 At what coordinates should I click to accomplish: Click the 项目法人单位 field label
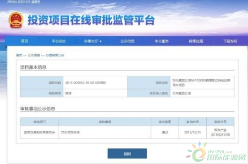tap(159, 93)
